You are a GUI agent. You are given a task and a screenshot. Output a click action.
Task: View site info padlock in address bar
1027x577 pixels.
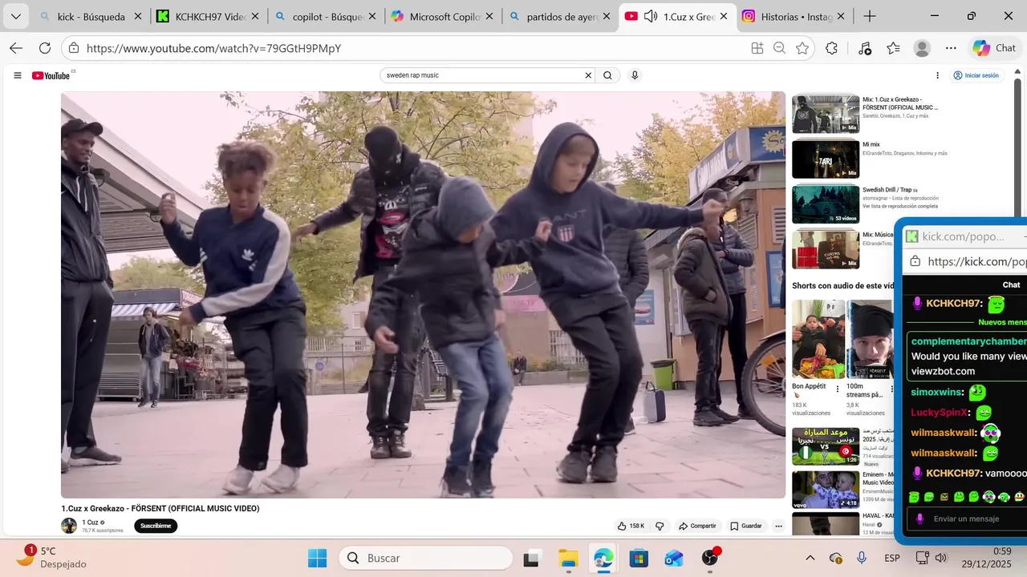pyautogui.click(x=75, y=48)
